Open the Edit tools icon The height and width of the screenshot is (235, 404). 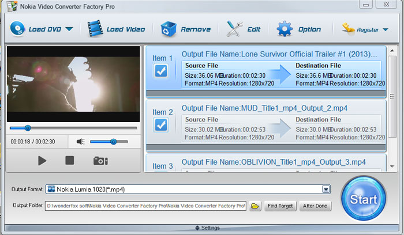tap(234, 29)
